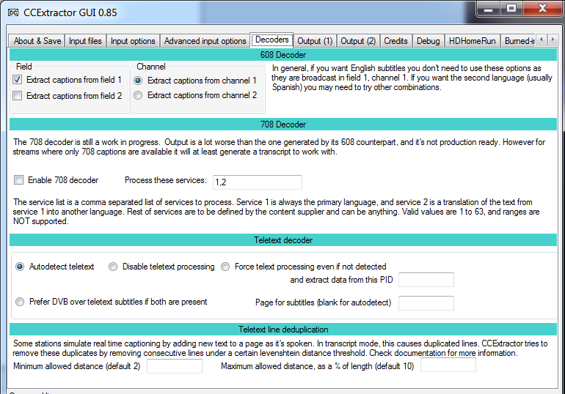Switch to the Credits tab
The image size is (565, 394).
pos(395,41)
